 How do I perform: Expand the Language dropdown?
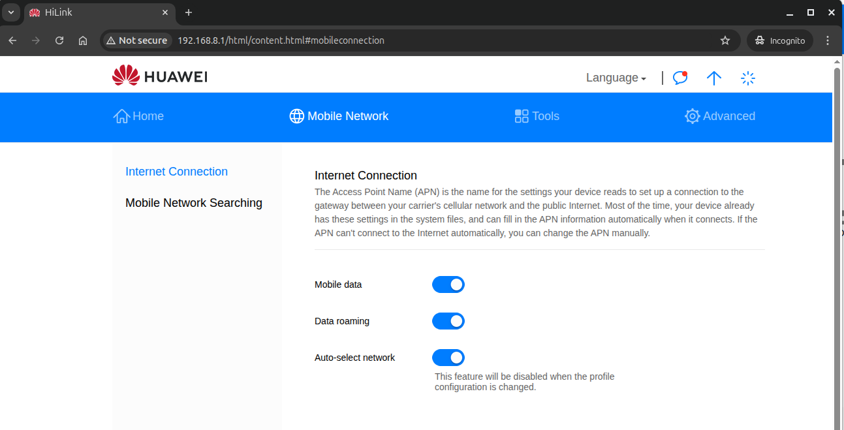tap(616, 78)
